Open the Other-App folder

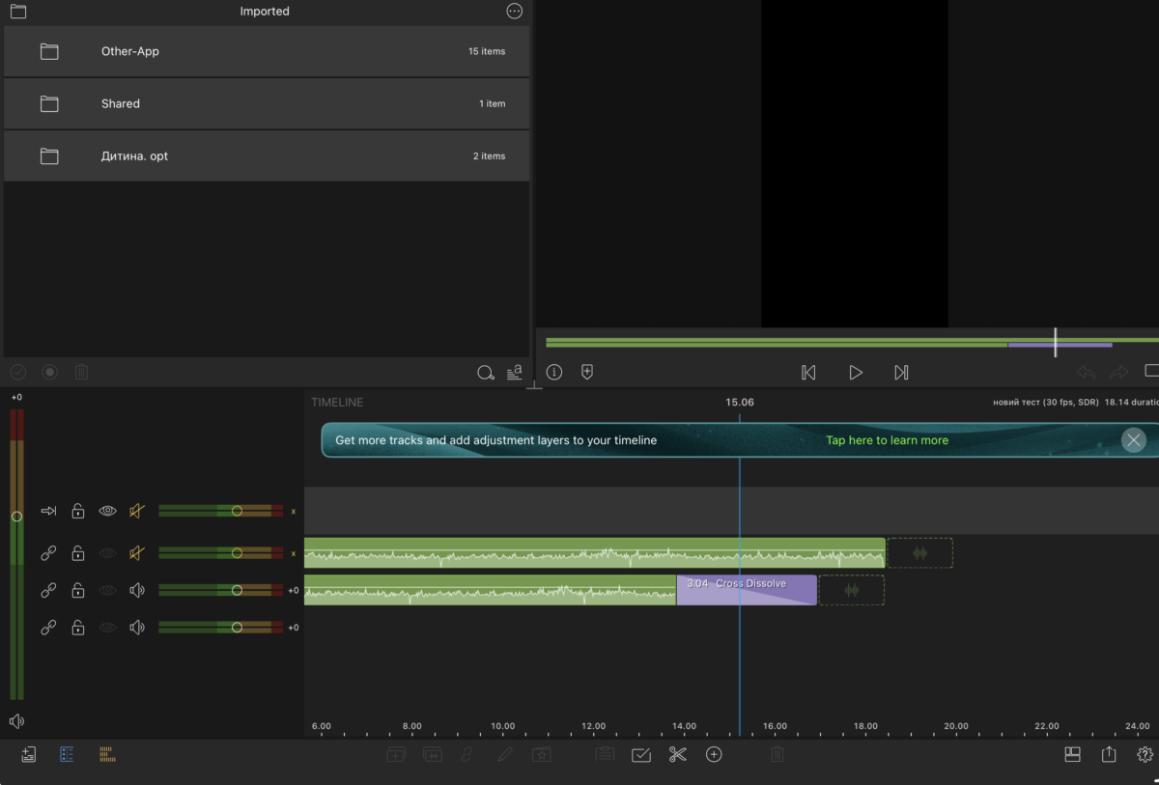coord(267,51)
